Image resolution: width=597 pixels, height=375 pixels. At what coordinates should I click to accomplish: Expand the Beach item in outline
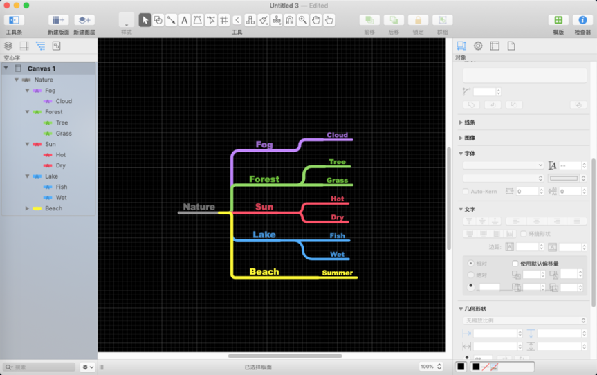(28, 208)
